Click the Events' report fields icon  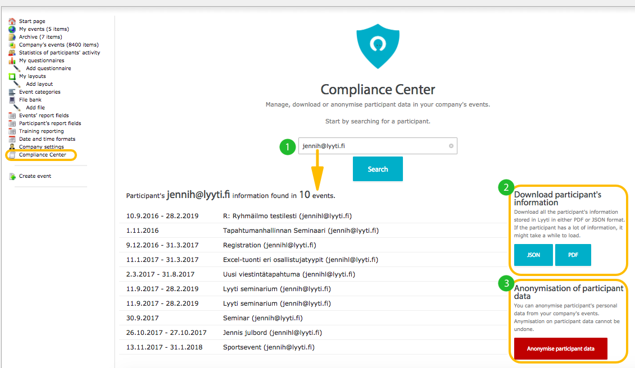tap(12, 116)
